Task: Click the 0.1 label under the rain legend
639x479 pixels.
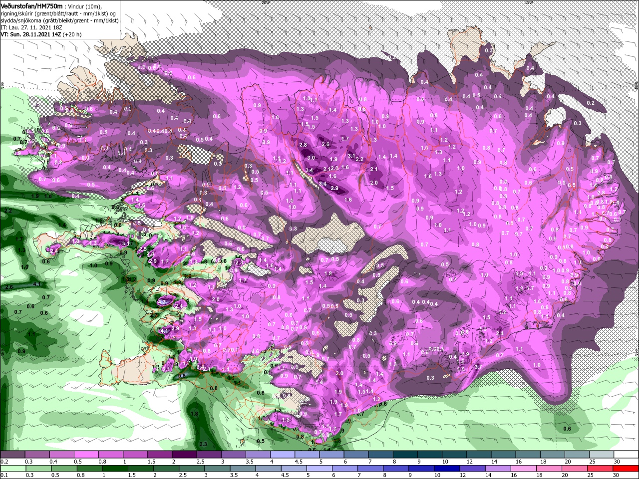Action: (3, 476)
